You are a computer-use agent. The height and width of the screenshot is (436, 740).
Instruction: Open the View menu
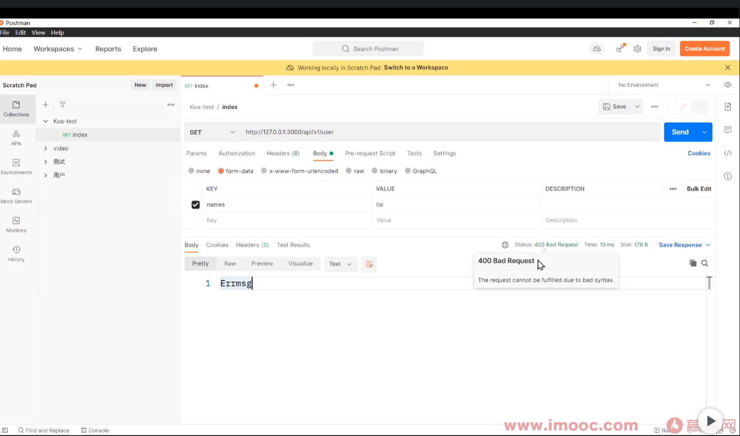pos(38,33)
